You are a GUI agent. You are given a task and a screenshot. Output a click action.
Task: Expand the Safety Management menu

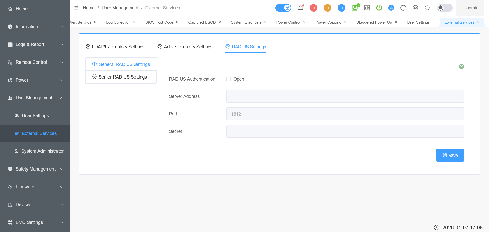(x=35, y=169)
